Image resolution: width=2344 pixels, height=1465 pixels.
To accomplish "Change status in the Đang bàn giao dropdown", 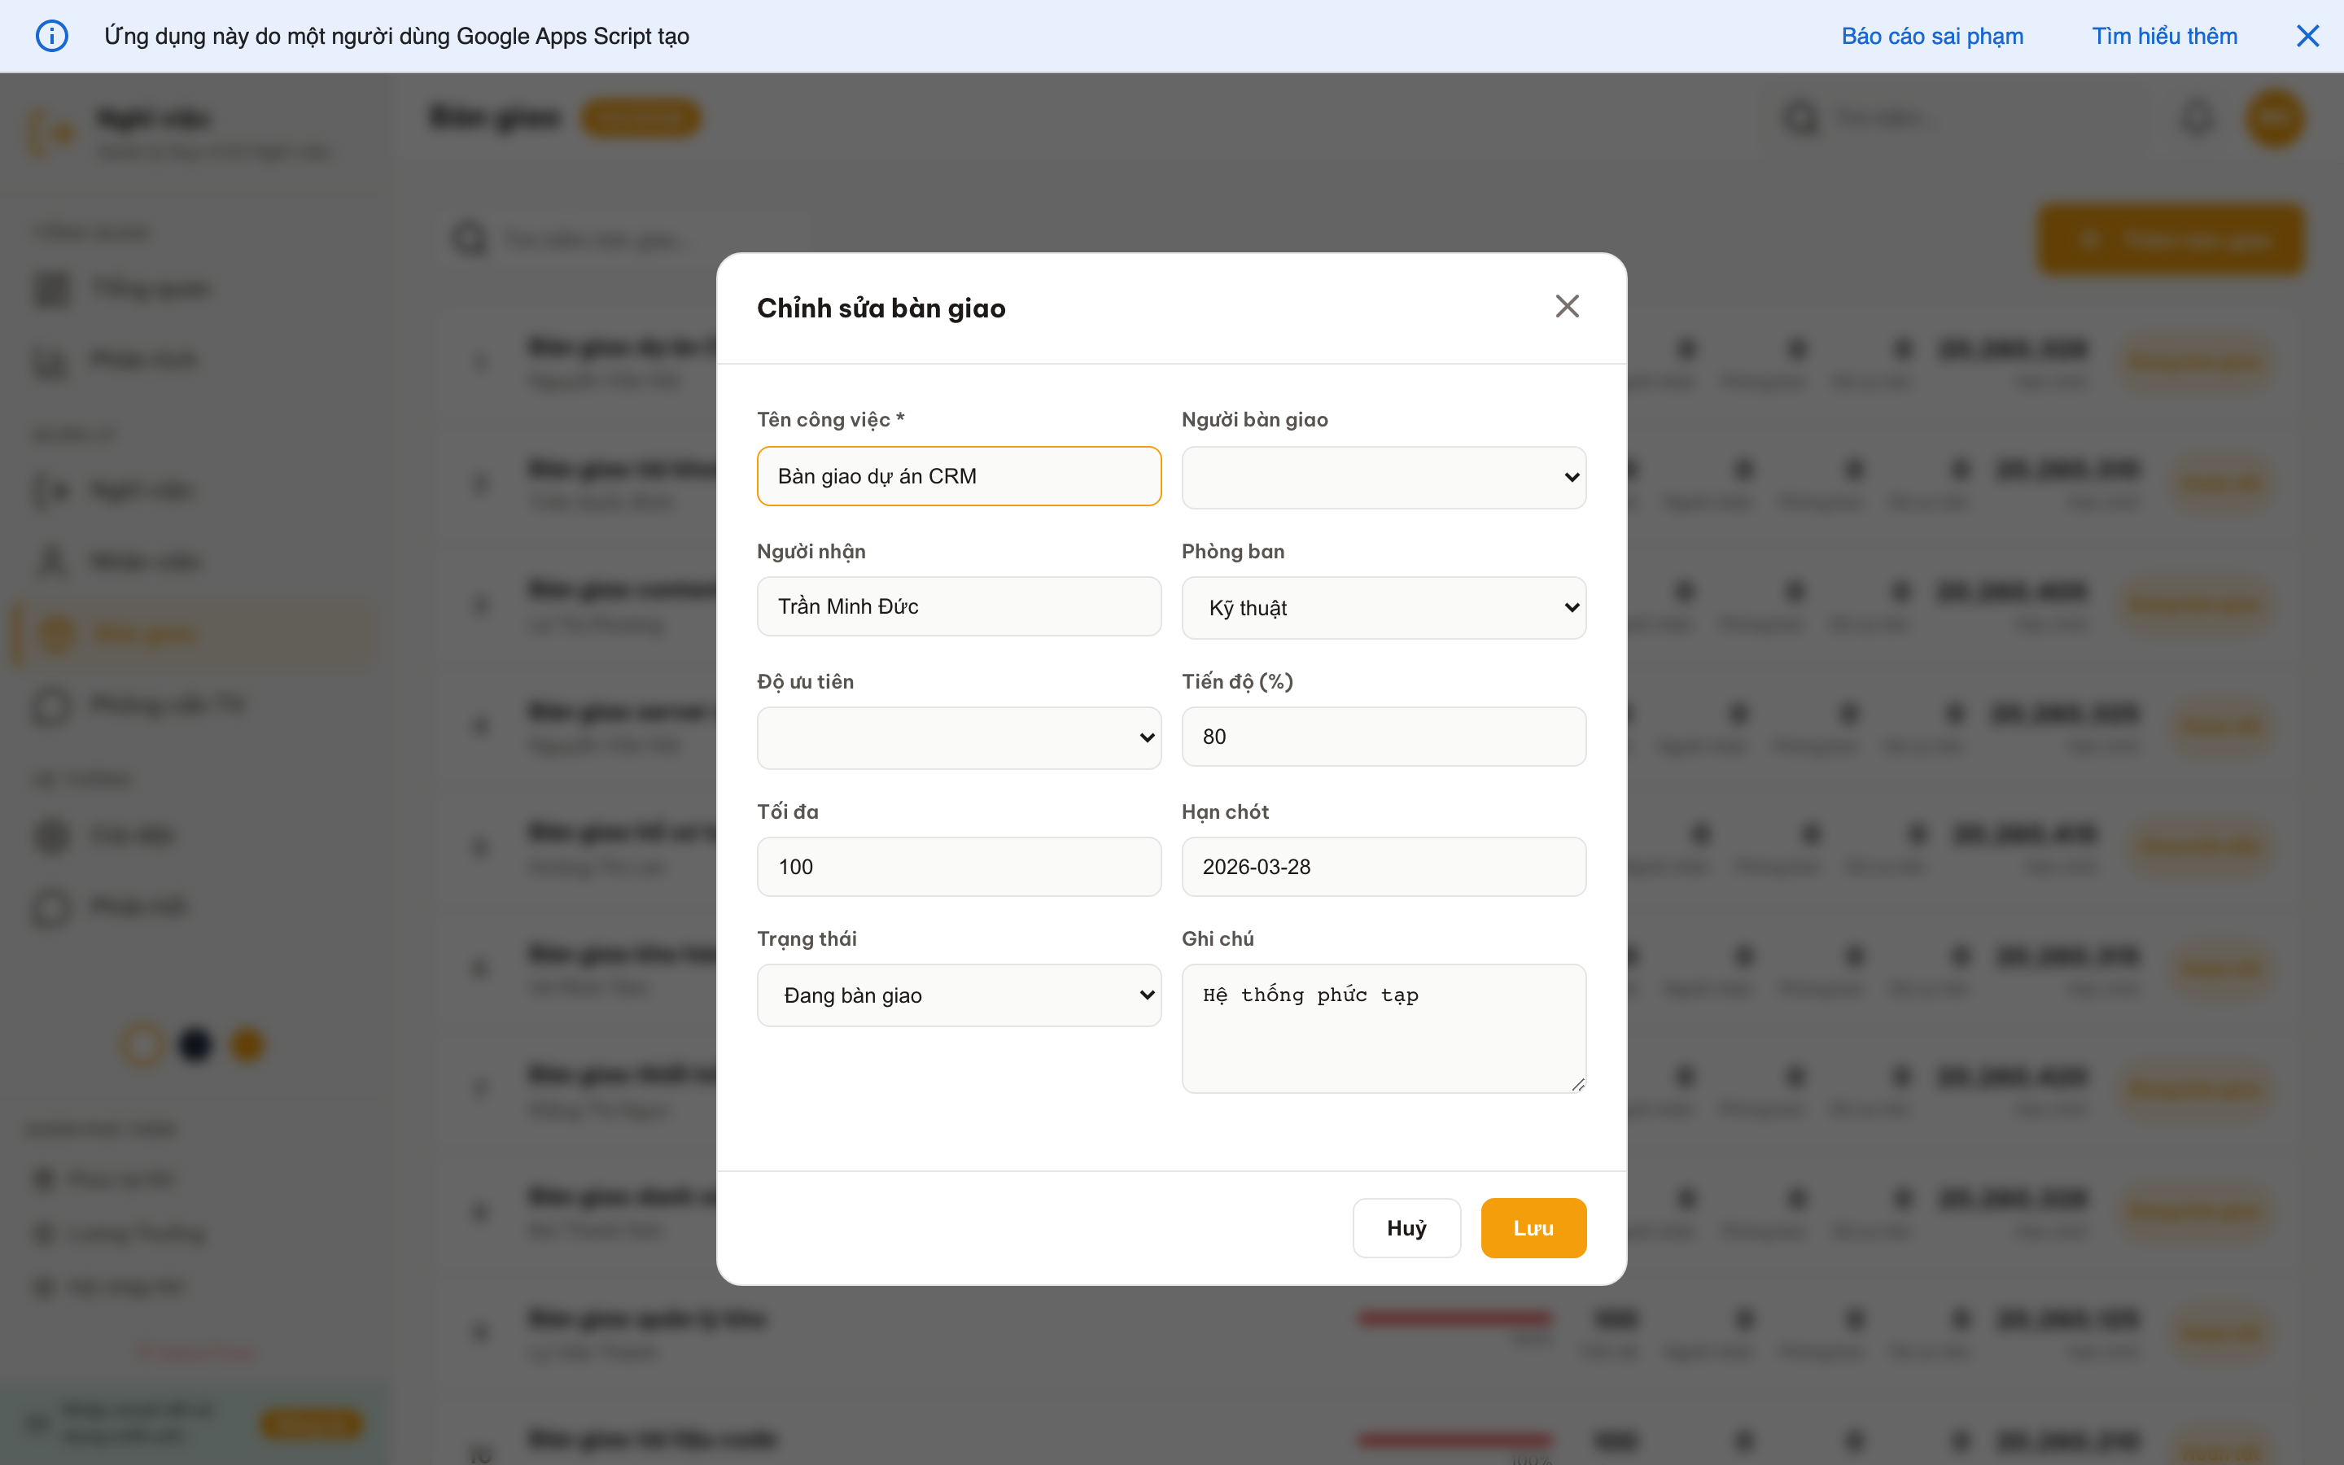I will click(x=958, y=994).
